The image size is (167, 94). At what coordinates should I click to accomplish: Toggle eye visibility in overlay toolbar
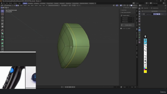pos(145,40)
